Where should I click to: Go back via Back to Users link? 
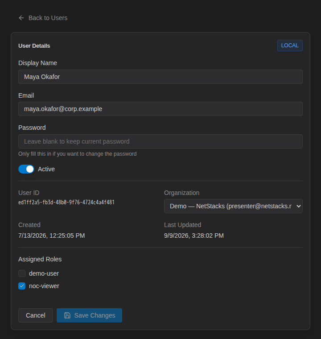coord(43,18)
